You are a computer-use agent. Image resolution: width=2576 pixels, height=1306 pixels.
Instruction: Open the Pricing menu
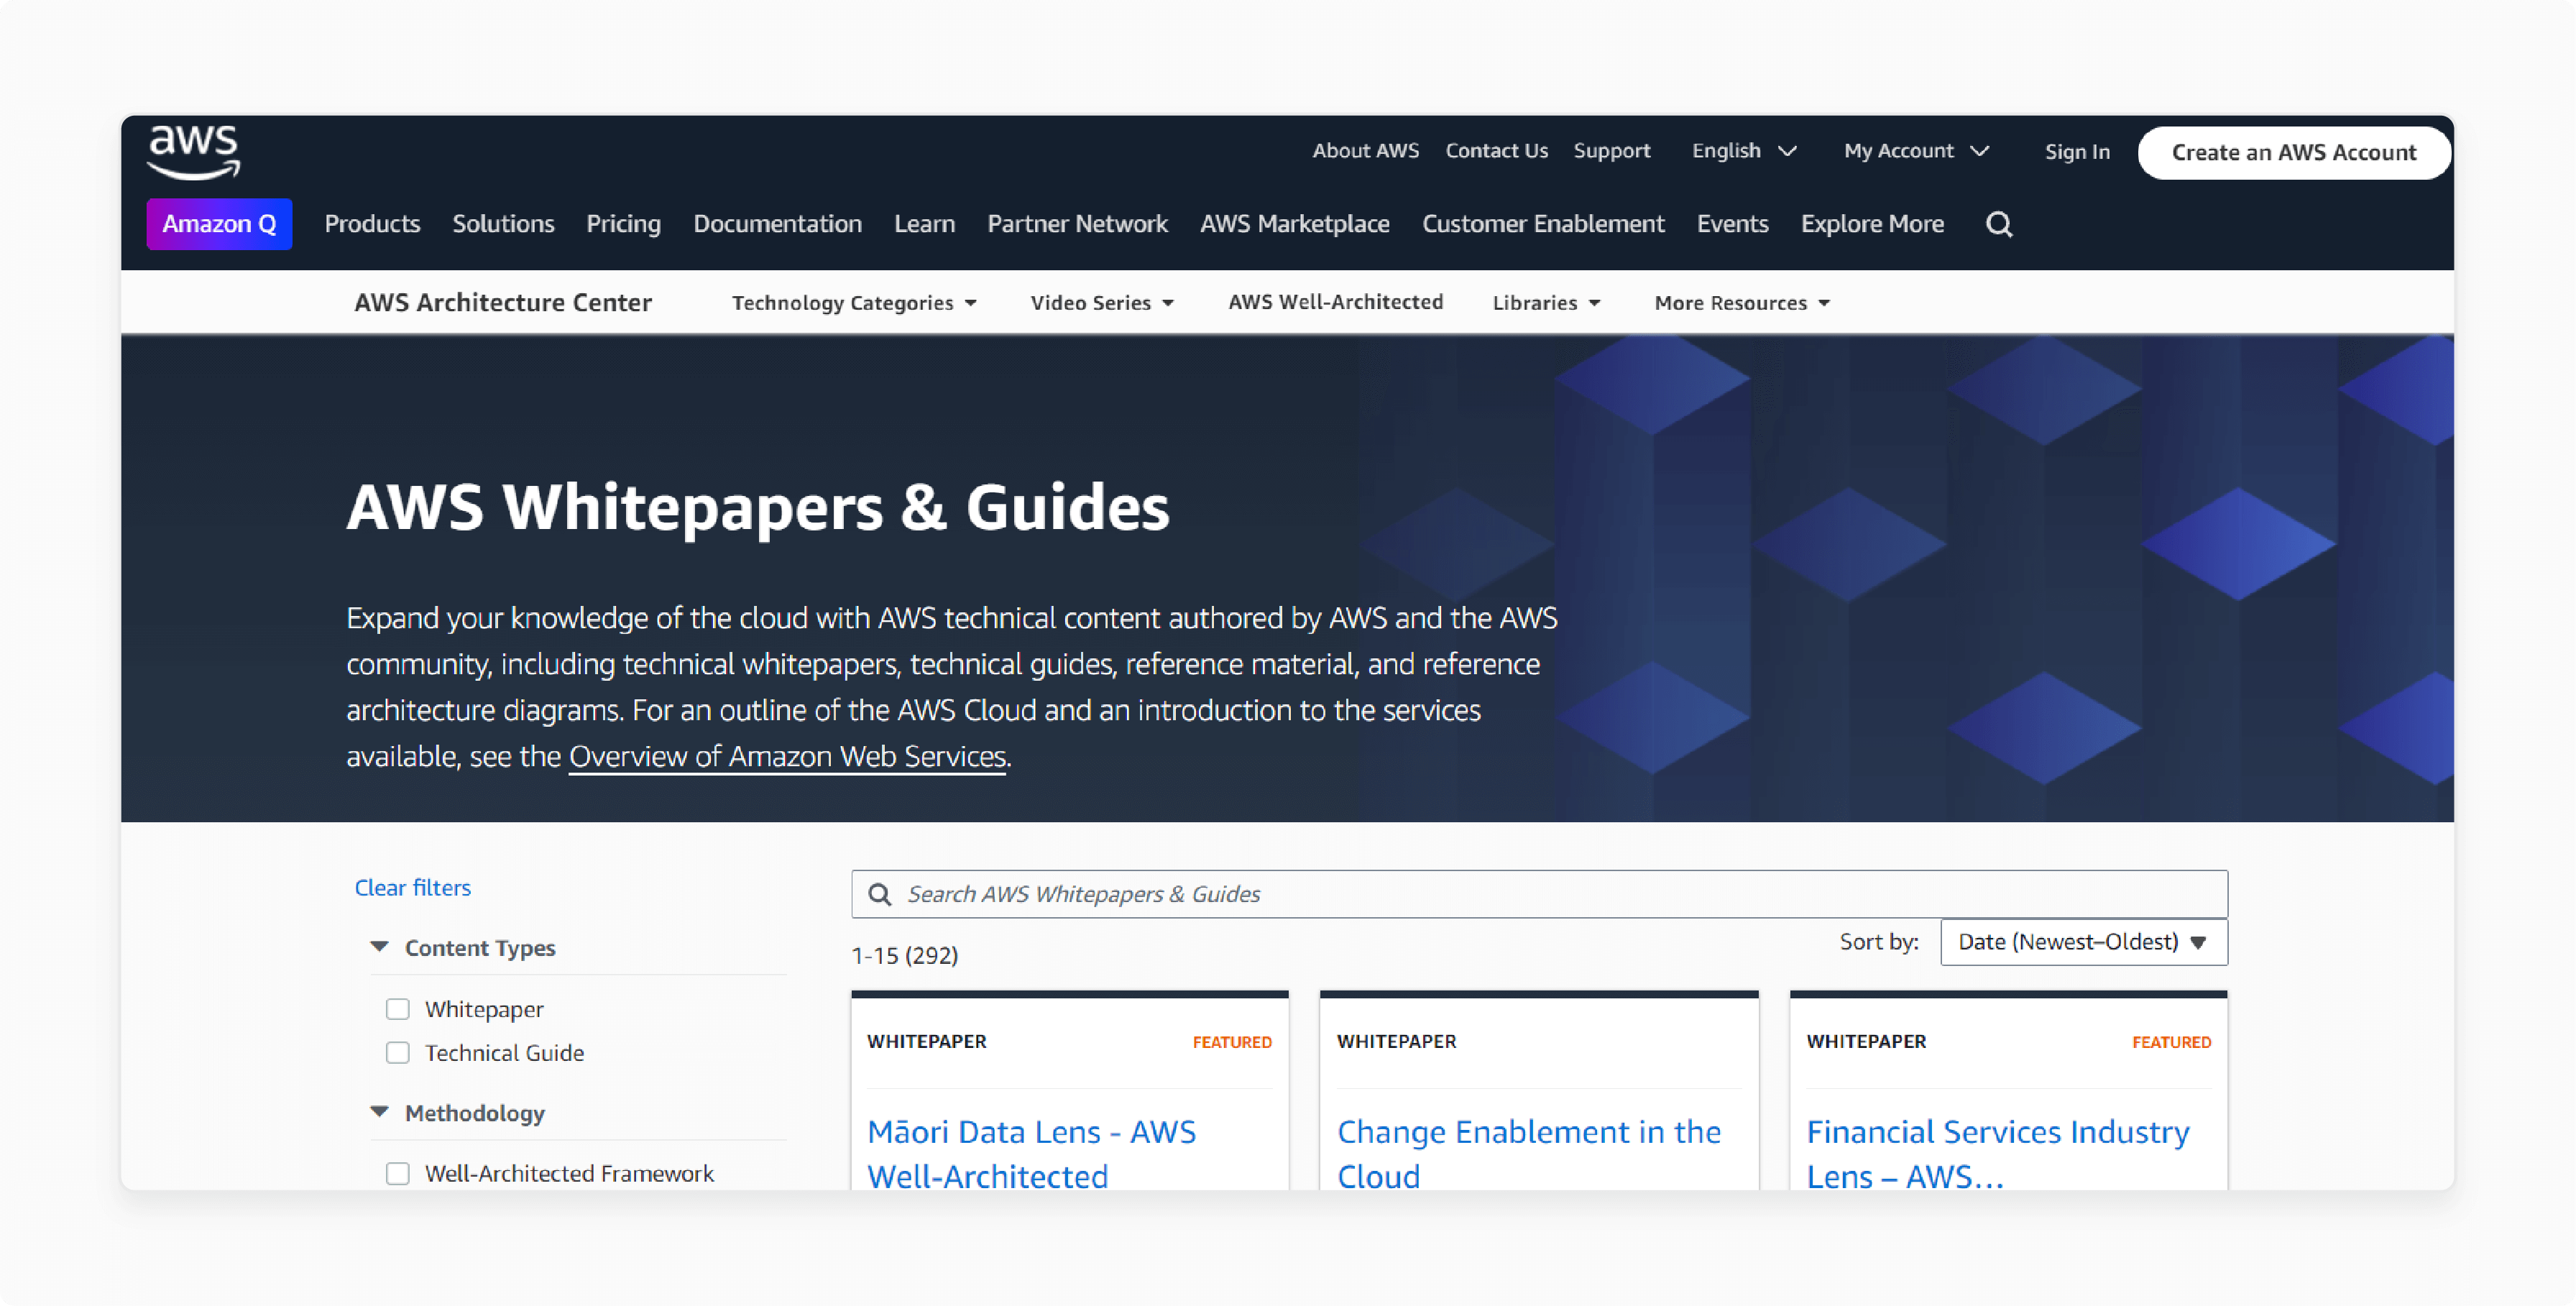[x=623, y=224]
